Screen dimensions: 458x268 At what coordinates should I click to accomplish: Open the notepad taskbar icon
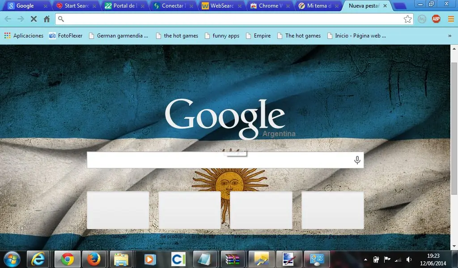click(x=205, y=259)
